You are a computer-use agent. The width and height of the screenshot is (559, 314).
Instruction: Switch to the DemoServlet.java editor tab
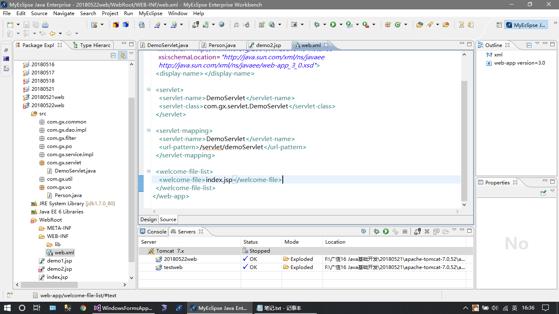click(x=167, y=45)
